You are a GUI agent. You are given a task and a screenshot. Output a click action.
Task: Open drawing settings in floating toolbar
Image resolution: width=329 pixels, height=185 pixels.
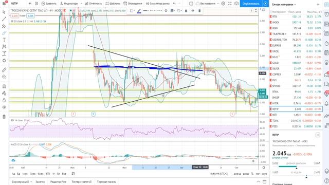click(166, 11)
